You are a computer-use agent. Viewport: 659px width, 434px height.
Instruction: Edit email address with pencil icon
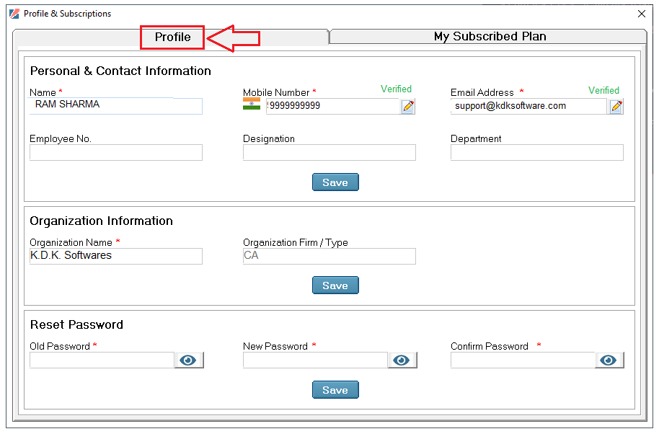click(616, 106)
